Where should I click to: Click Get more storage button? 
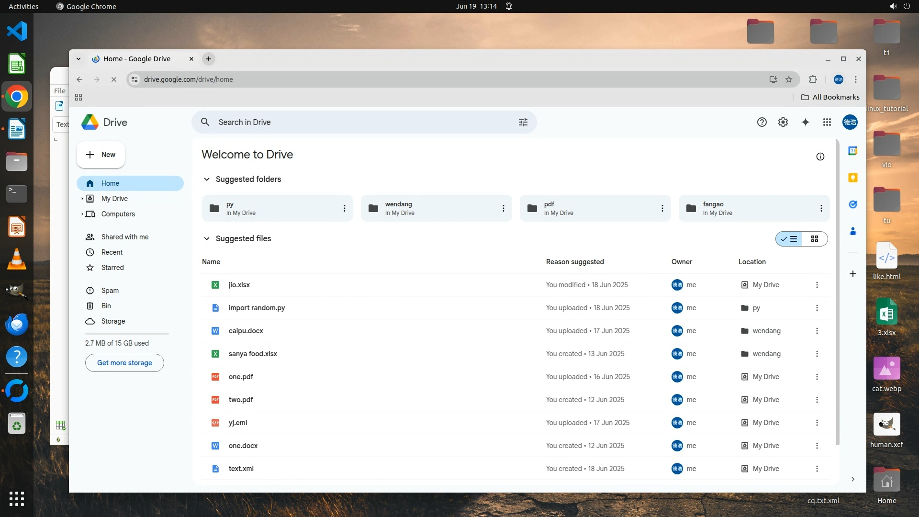pos(124,363)
